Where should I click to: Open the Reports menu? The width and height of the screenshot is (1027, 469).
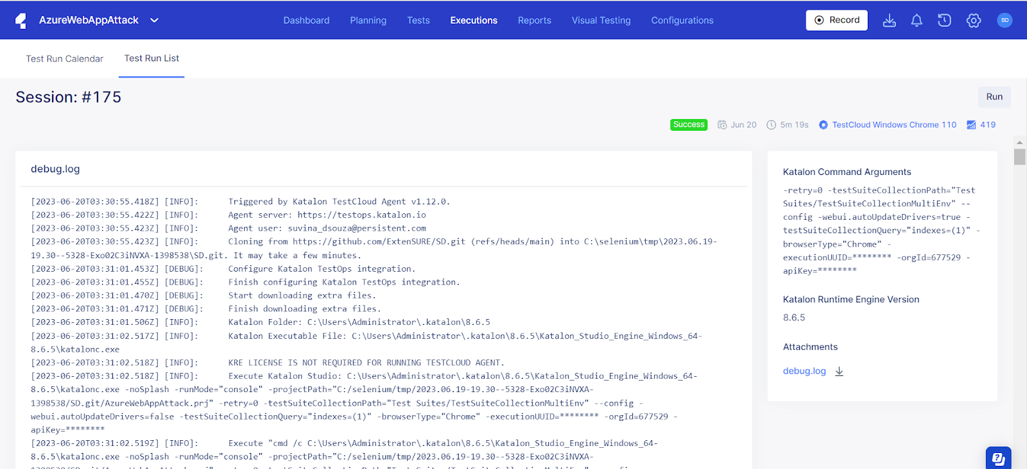(535, 21)
